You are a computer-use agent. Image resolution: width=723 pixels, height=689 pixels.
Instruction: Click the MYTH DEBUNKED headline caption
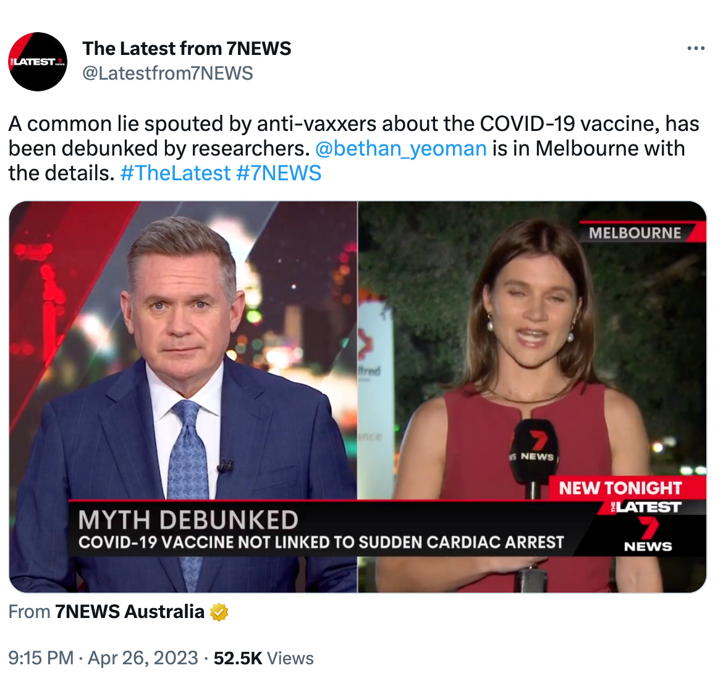(188, 520)
